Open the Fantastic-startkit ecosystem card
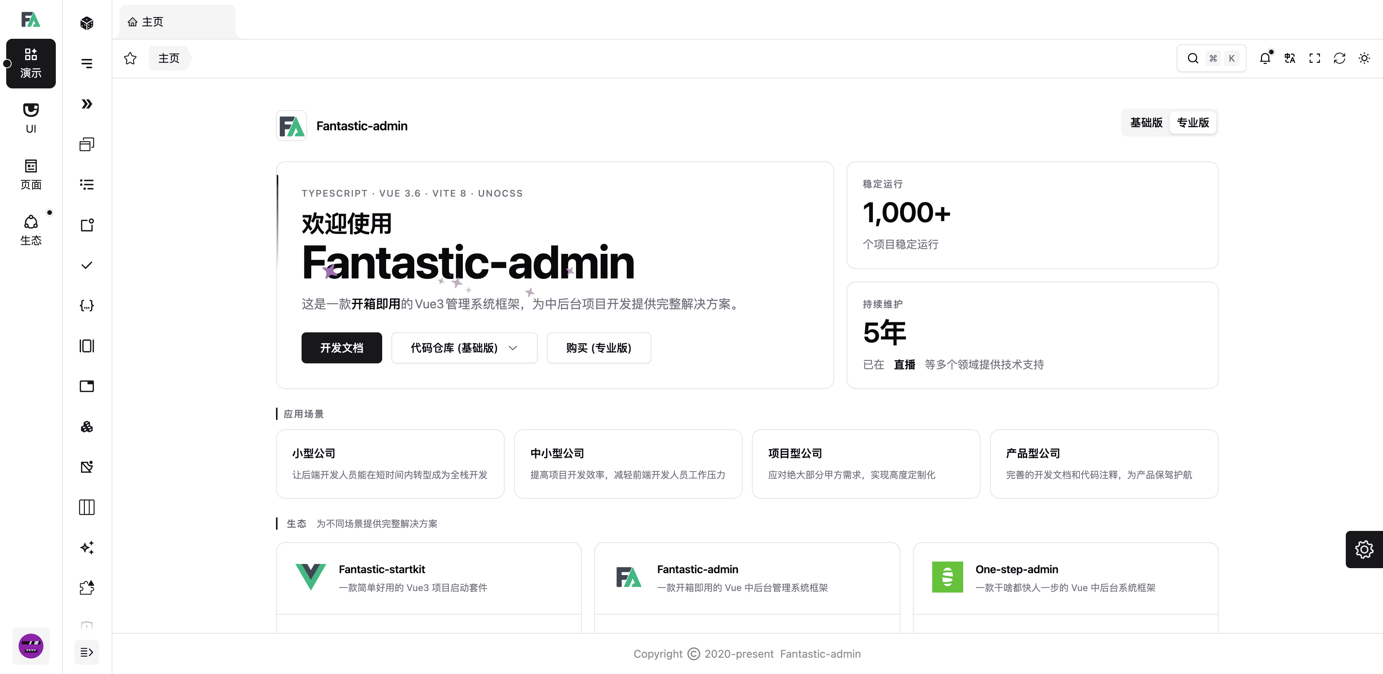This screenshot has height=674, width=1383. pos(428,578)
